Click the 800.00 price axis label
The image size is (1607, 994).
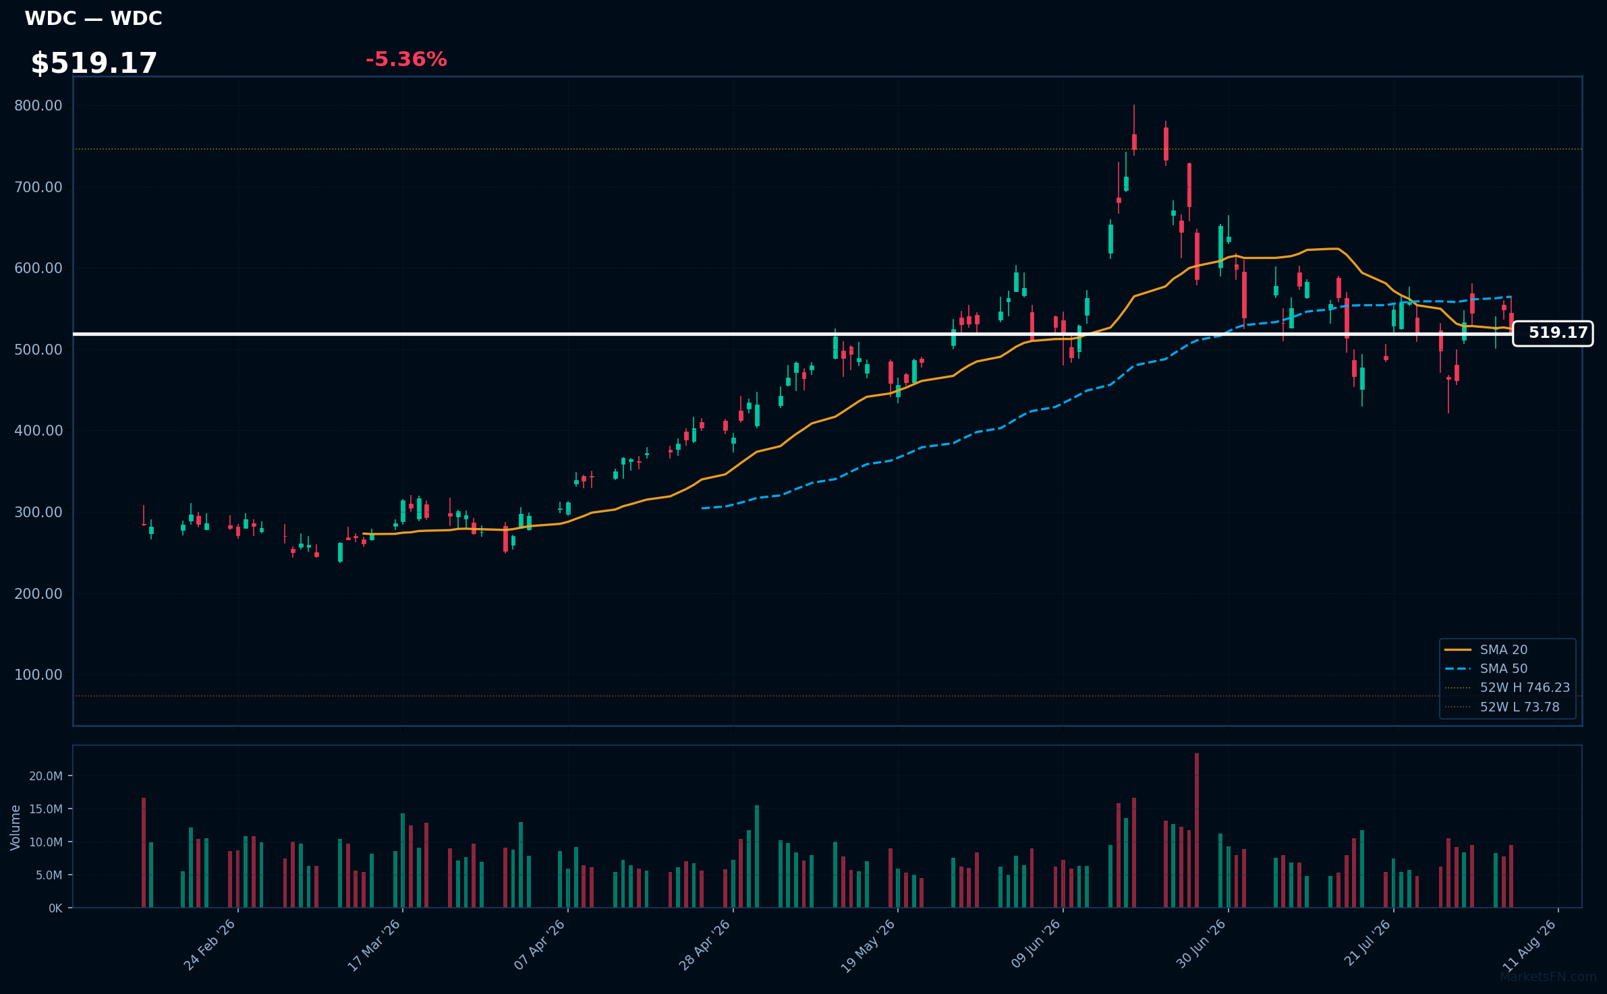coord(38,105)
